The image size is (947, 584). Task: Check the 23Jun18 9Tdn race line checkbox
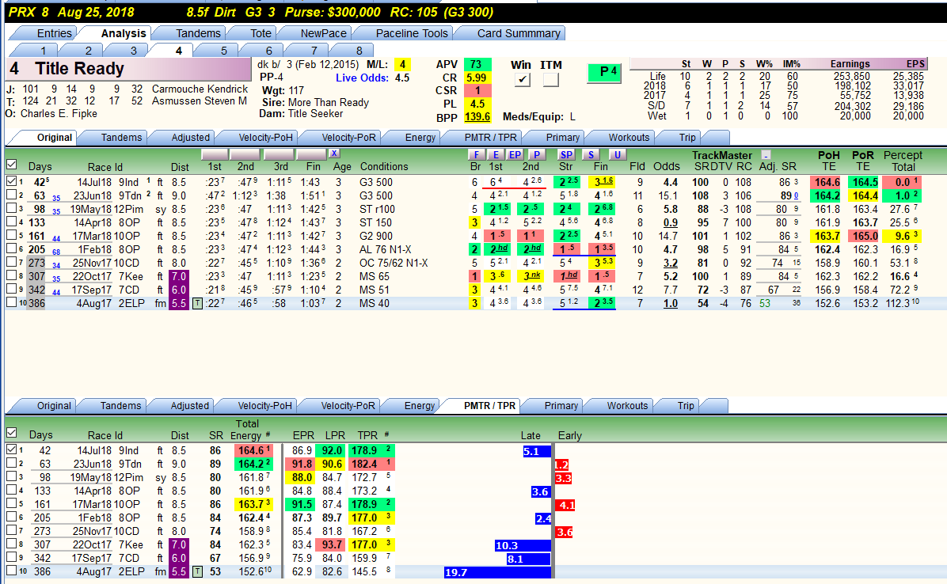(x=11, y=195)
